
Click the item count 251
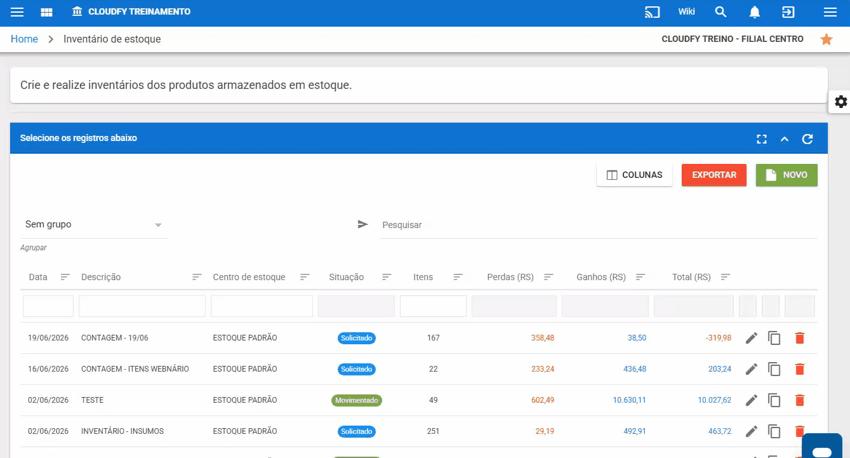pos(434,431)
